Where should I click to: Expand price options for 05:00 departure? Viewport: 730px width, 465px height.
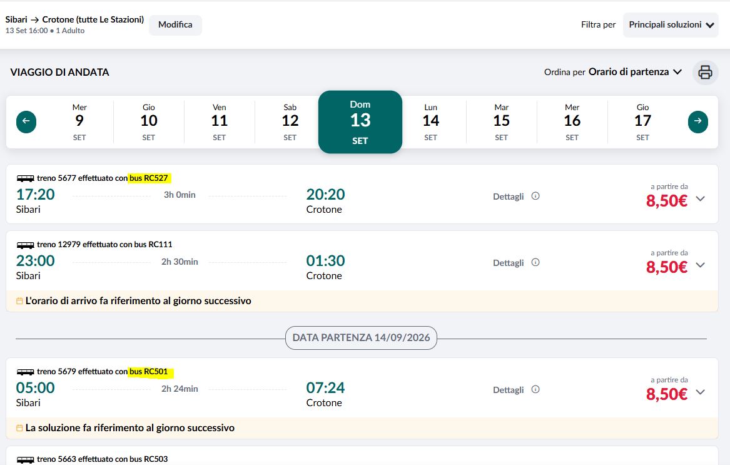700,392
